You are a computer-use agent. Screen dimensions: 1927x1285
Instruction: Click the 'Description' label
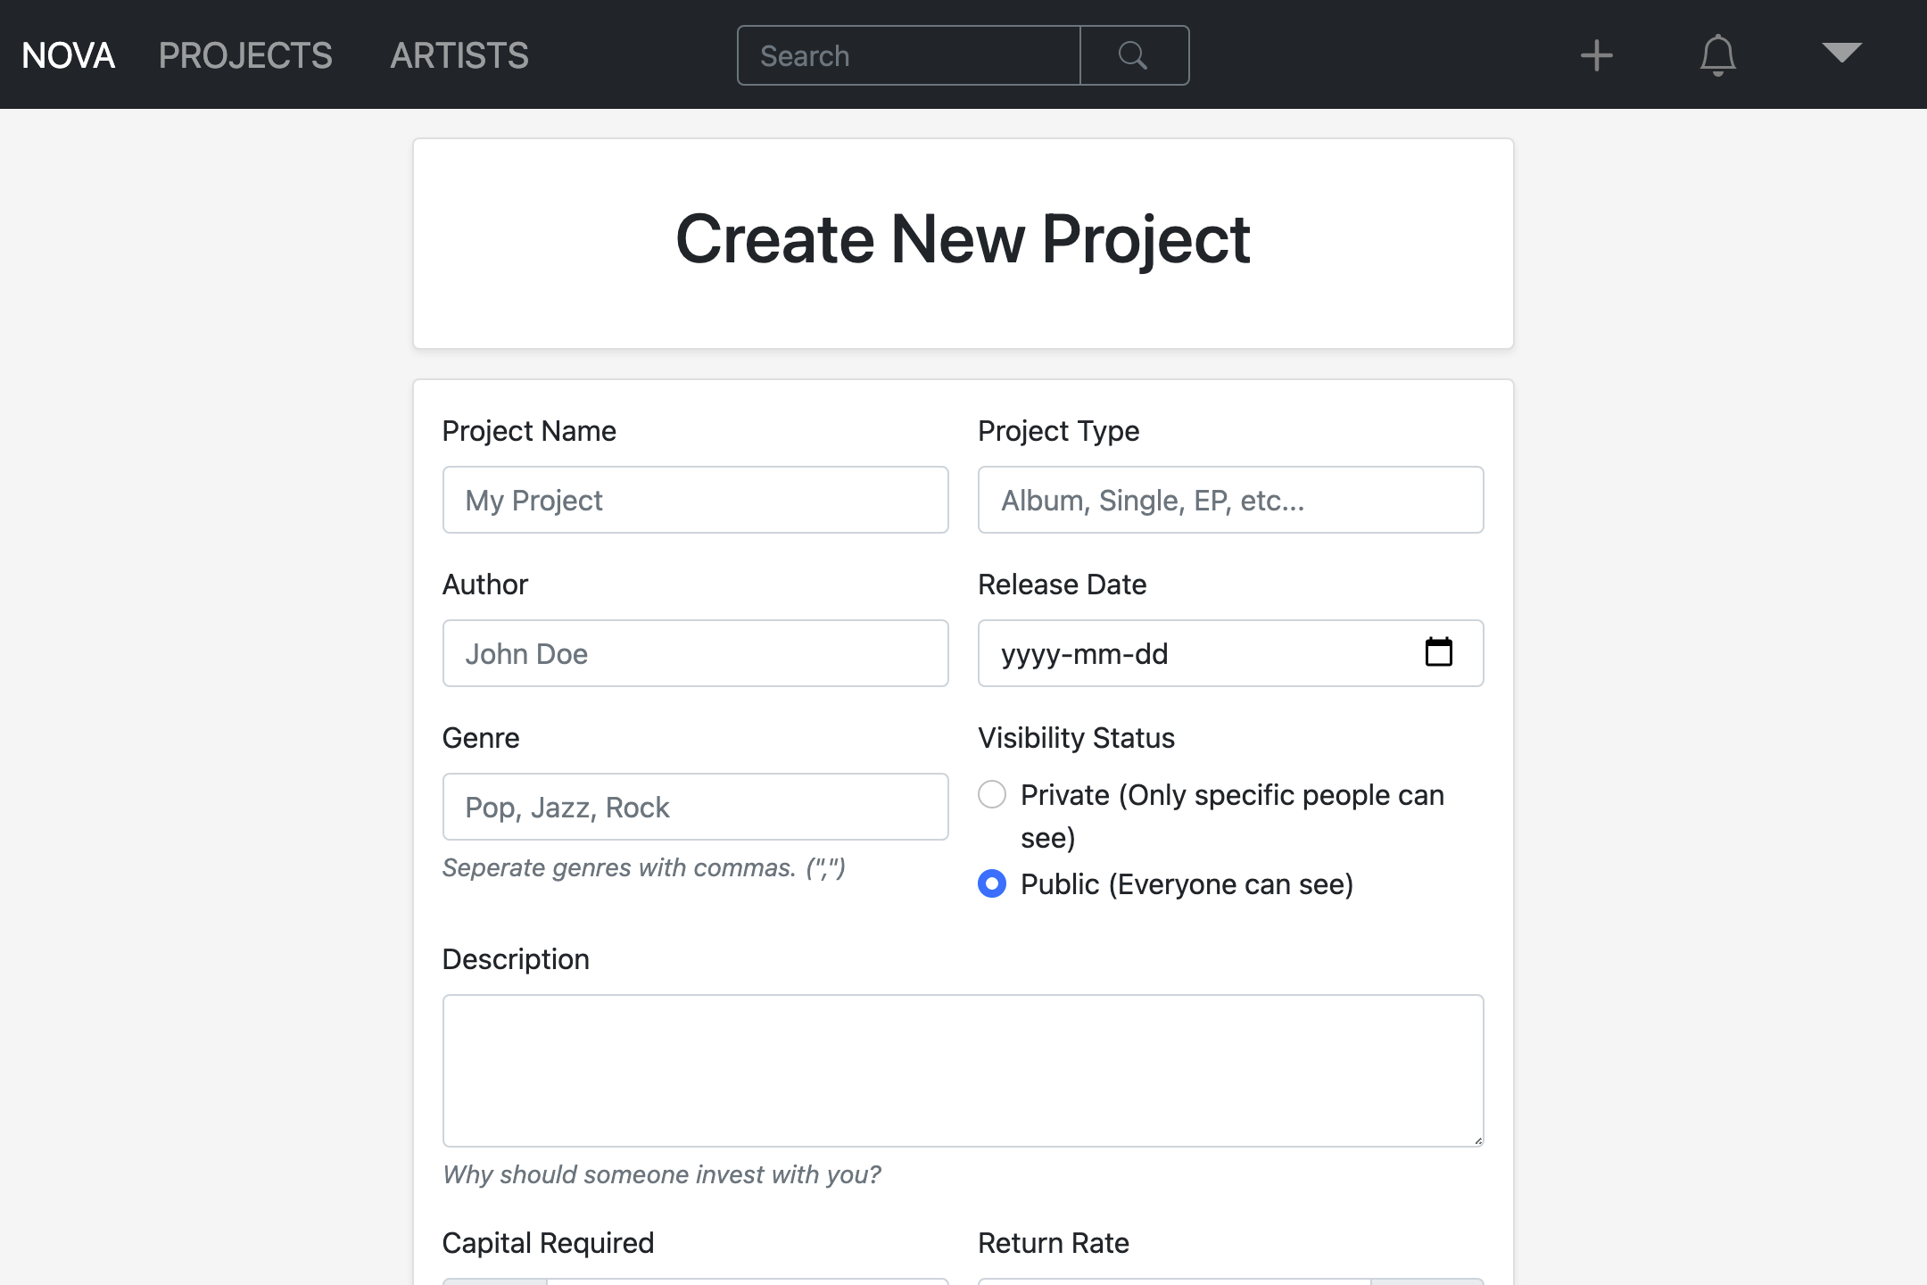coord(516,959)
